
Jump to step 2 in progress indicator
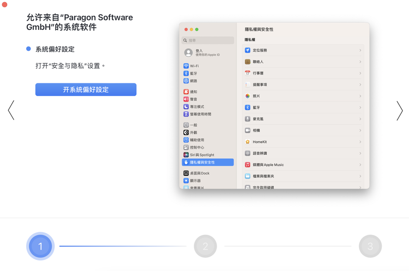coord(205,246)
